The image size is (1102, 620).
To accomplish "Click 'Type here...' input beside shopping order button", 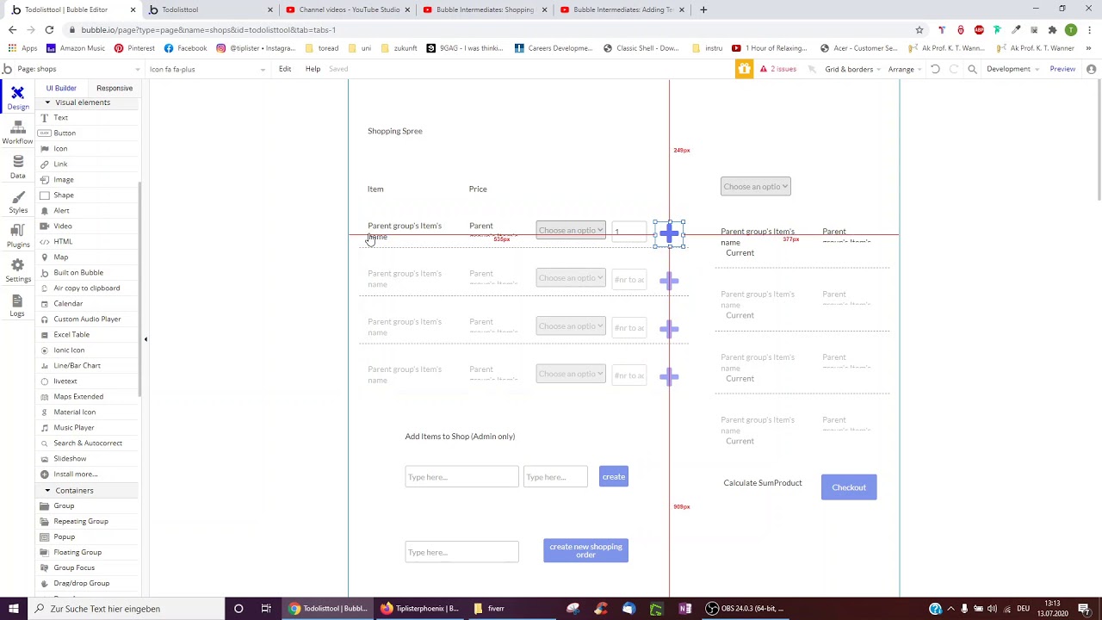I will point(461,553).
